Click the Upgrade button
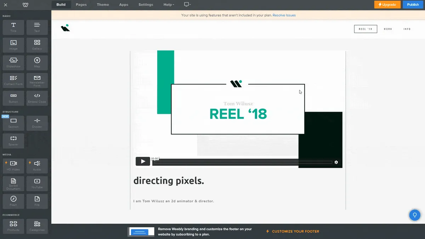The width and height of the screenshot is (425, 239). click(387, 5)
